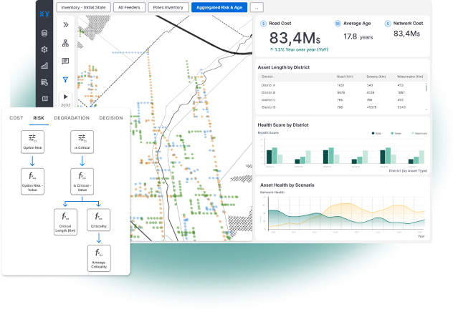This screenshot has height=312, width=458.
Task: Open the DECISION tab
Action: [x=110, y=118]
